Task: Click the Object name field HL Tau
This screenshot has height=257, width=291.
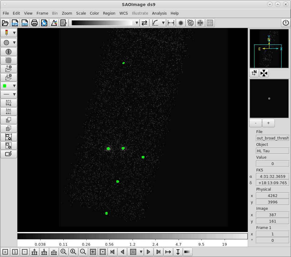Action: [x=272, y=151]
